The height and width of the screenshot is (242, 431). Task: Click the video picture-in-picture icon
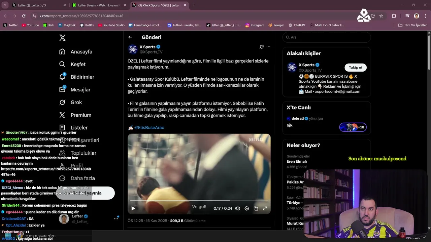pyautogui.click(x=256, y=208)
